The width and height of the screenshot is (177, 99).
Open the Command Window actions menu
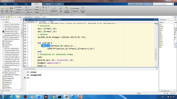[157, 69]
